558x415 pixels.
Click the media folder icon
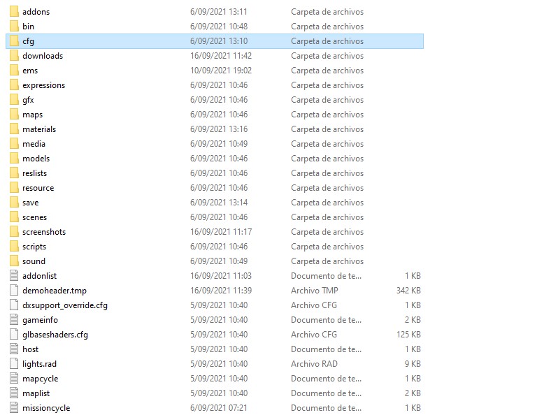point(14,144)
